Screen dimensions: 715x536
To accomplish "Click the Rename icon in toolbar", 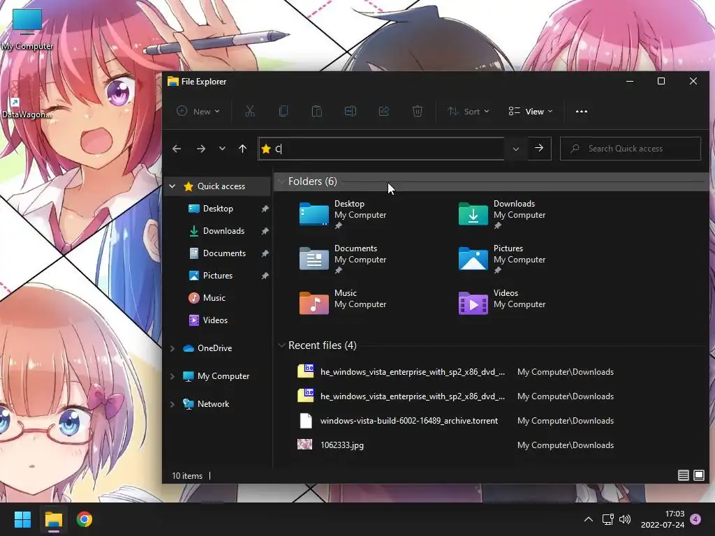I will 351,111.
